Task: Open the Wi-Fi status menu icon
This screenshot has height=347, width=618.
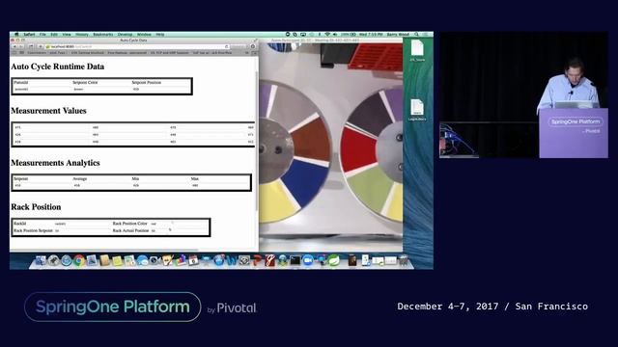Action: click(x=327, y=35)
